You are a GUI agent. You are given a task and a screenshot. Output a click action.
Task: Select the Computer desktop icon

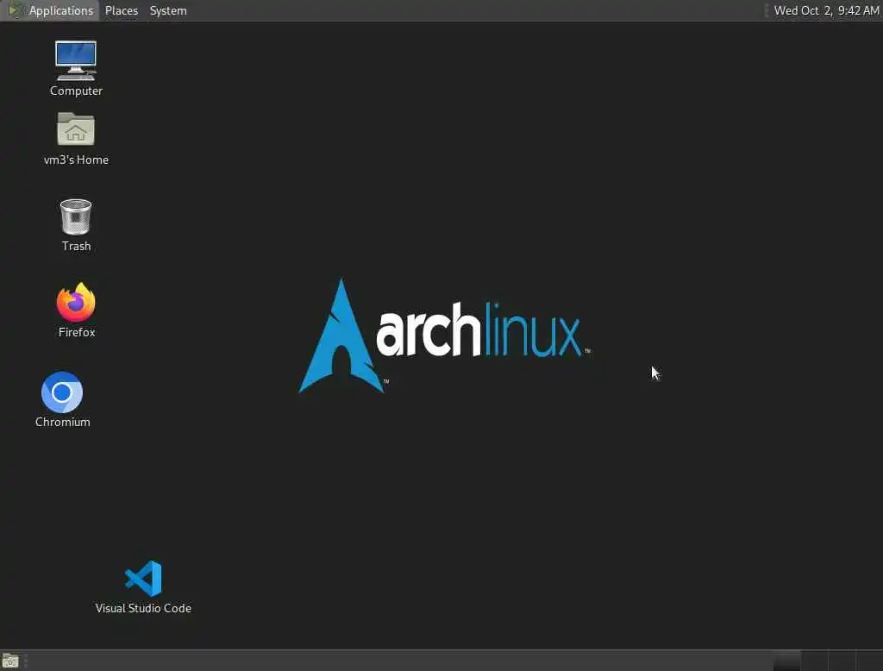pyautogui.click(x=76, y=68)
